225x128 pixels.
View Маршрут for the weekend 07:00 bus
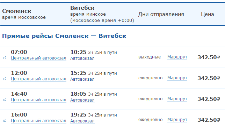177,57
